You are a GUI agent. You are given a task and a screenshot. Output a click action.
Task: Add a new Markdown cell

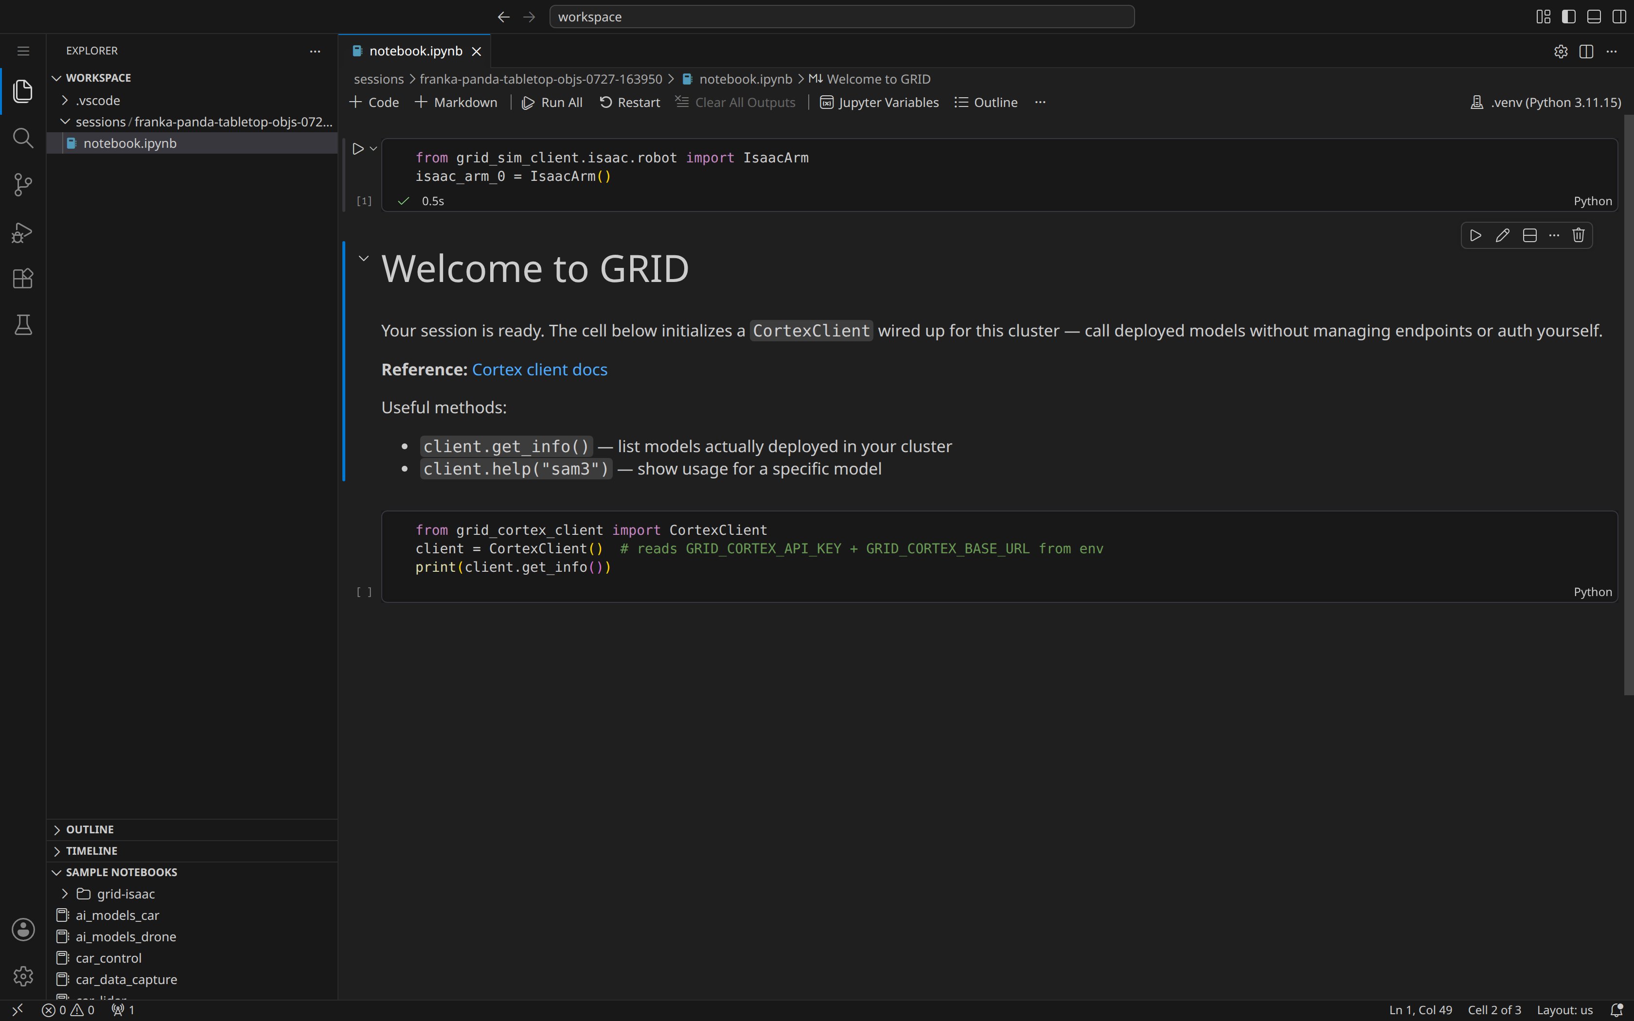click(456, 103)
